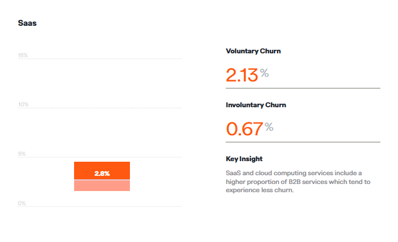Click the Involuntary Churn heading
This screenshot has height=242, width=398.
pos(256,105)
